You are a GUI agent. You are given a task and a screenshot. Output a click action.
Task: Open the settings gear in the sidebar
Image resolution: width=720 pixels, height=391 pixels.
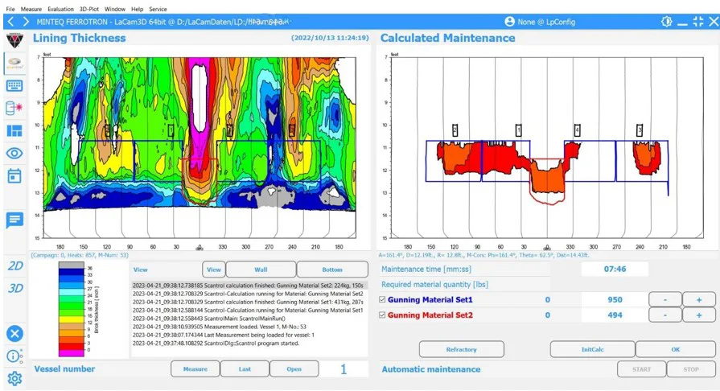click(x=14, y=379)
